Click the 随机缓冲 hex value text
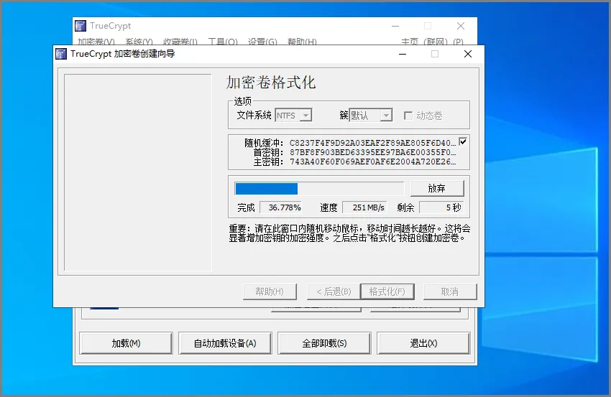 pos(372,143)
